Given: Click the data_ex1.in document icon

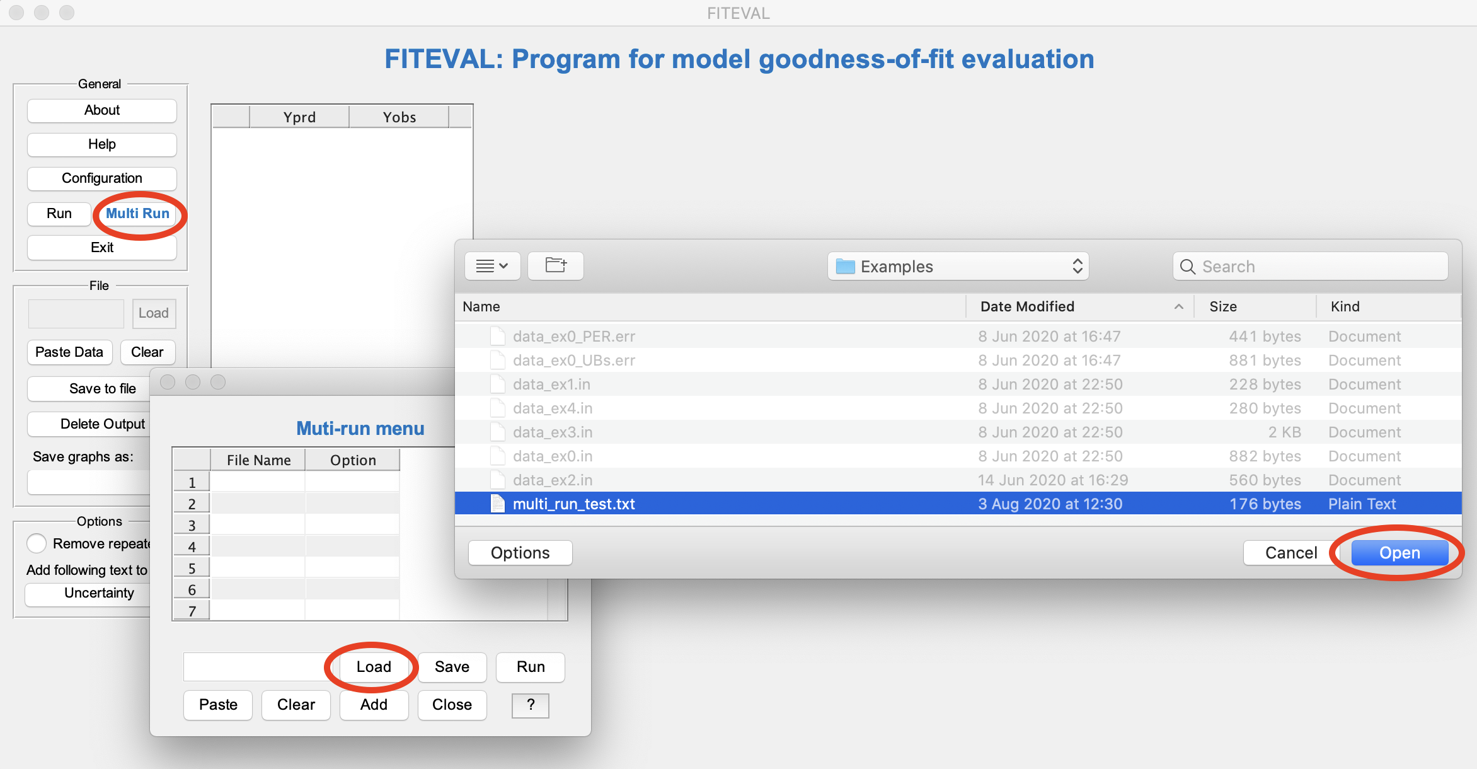Looking at the screenshot, I should coord(498,384).
